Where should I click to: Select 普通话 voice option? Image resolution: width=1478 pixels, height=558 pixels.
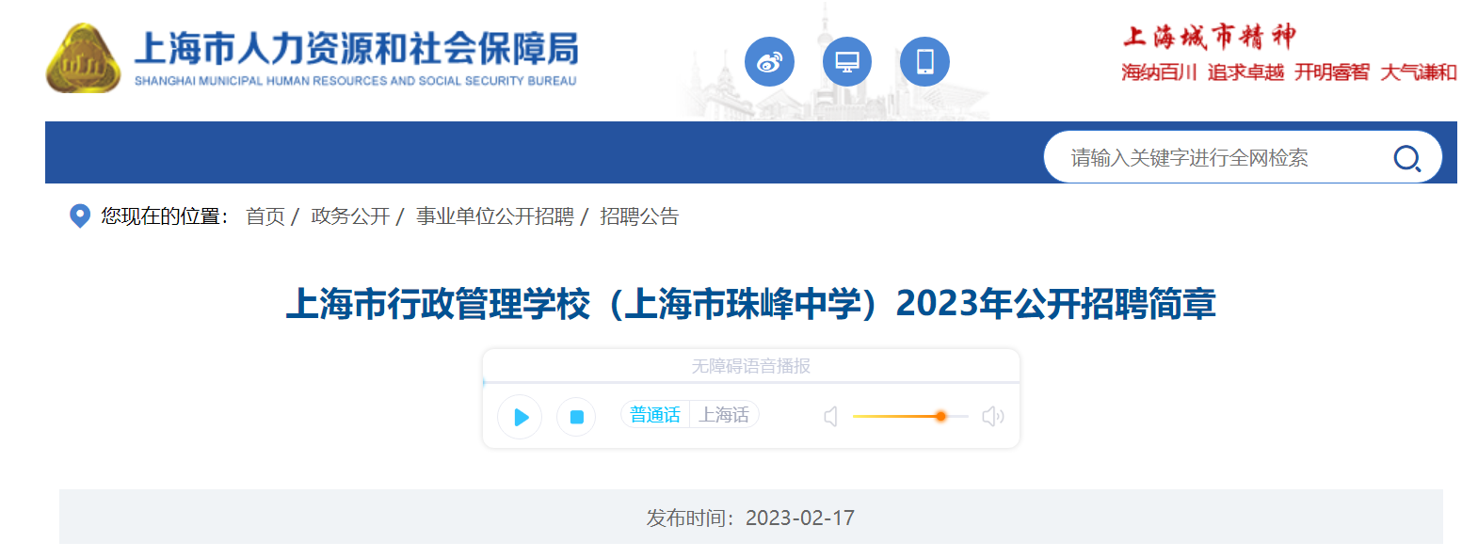click(655, 415)
